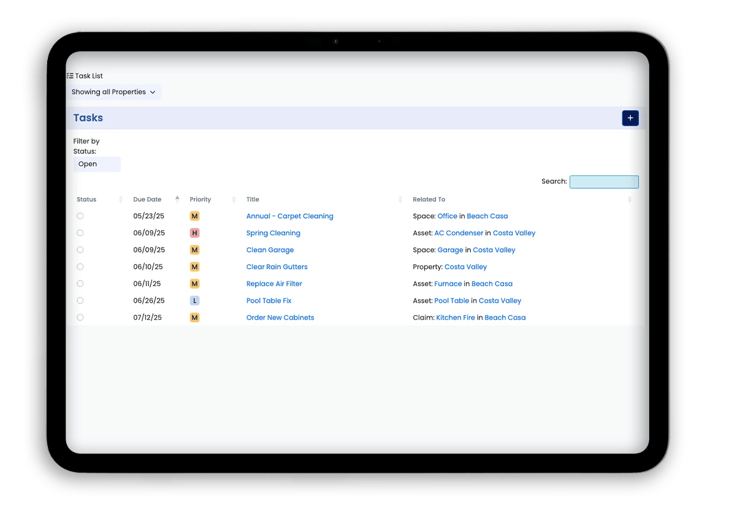
Task: Open the Furnace asset link
Action: click(448, 284)
